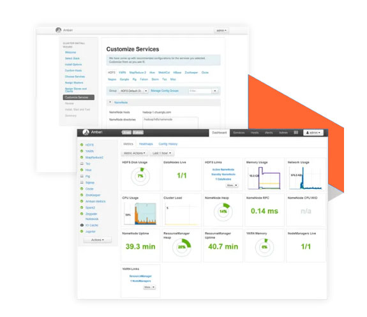Click the Jupyter green status icon
Image resolution: width=367 pixels, height=317 pixels.
82,232
